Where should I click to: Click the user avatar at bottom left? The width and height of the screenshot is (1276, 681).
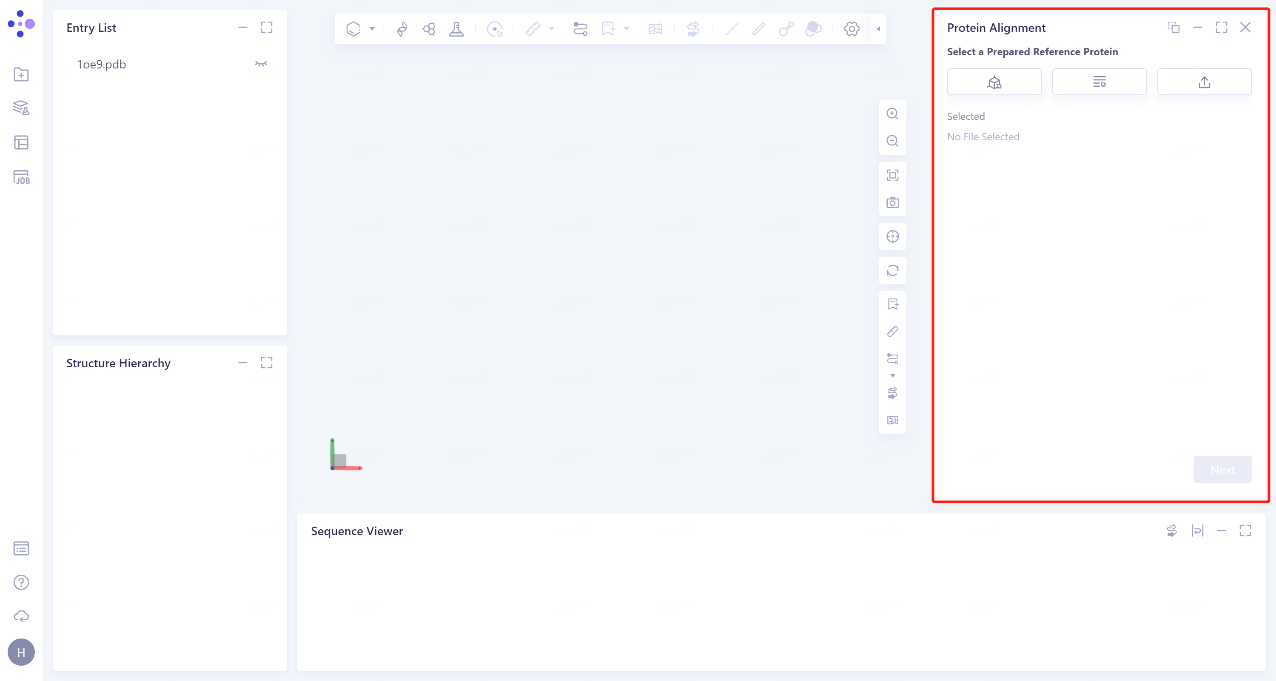pyautogui.click(x=21, y=652)
